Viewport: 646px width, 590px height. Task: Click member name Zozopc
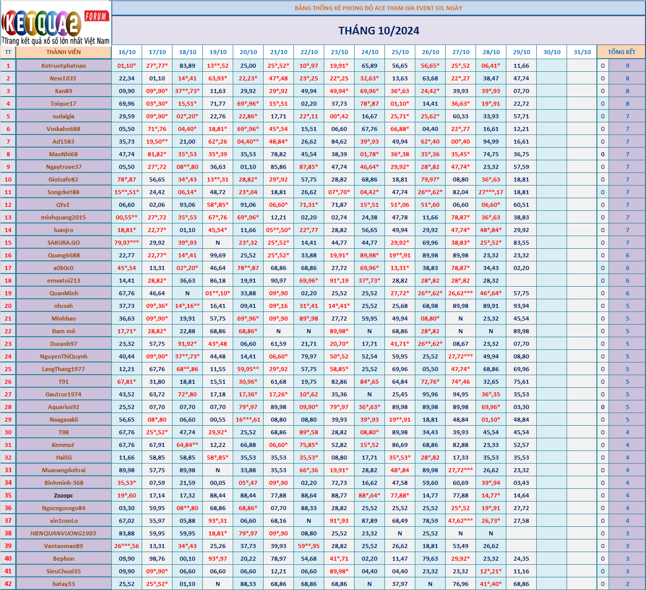[63, 495]
